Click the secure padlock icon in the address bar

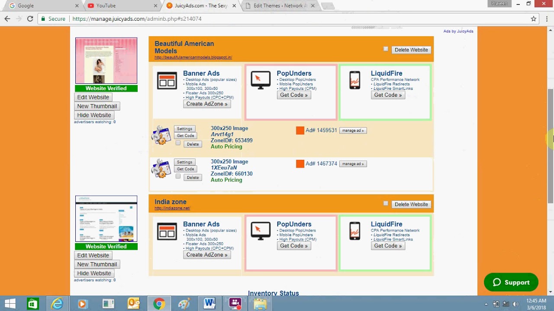click(x=42, y=19)
